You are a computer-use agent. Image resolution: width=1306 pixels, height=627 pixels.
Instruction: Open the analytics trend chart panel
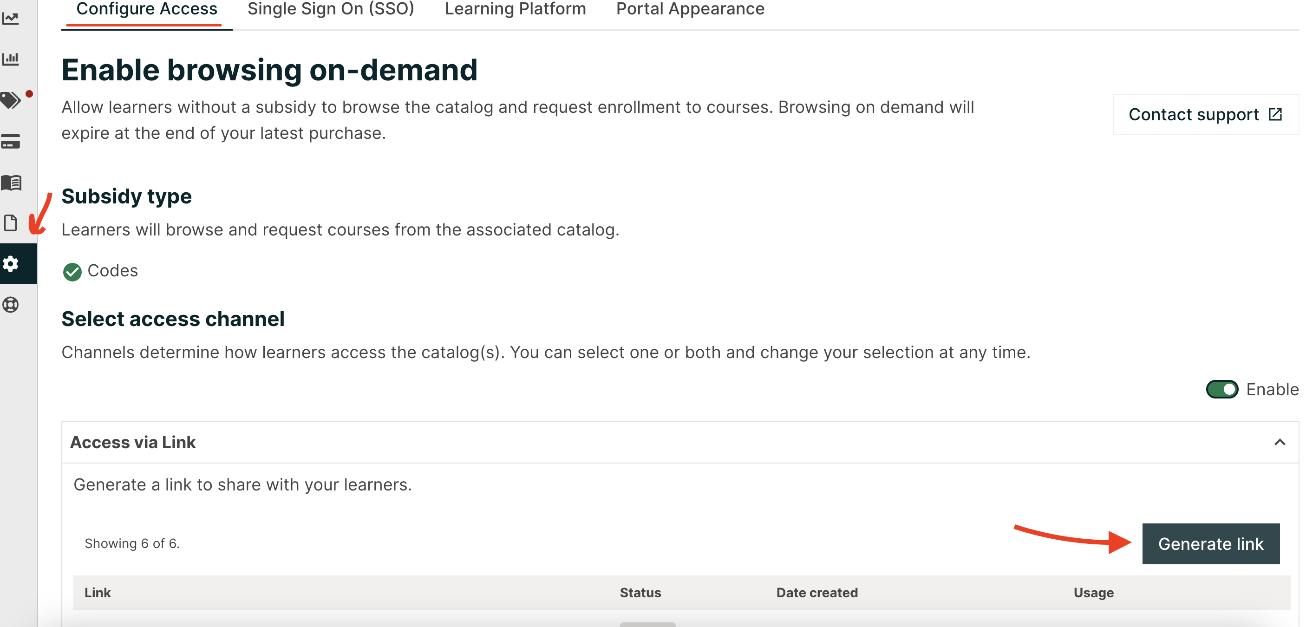(12, 18)
